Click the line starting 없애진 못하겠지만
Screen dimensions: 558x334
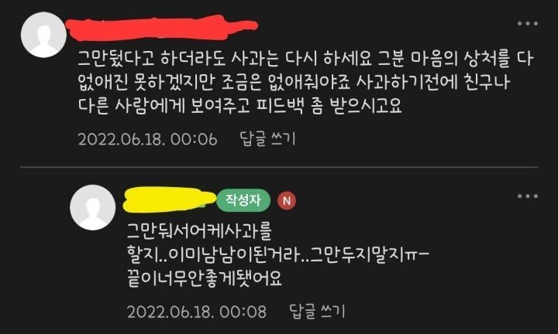(x=294, y=82)
